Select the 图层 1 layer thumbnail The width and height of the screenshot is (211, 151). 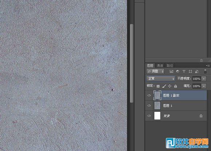pyautogui.click(x=157, y=106)
